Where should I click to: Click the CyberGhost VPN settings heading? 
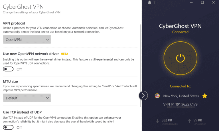click(23, 6)
